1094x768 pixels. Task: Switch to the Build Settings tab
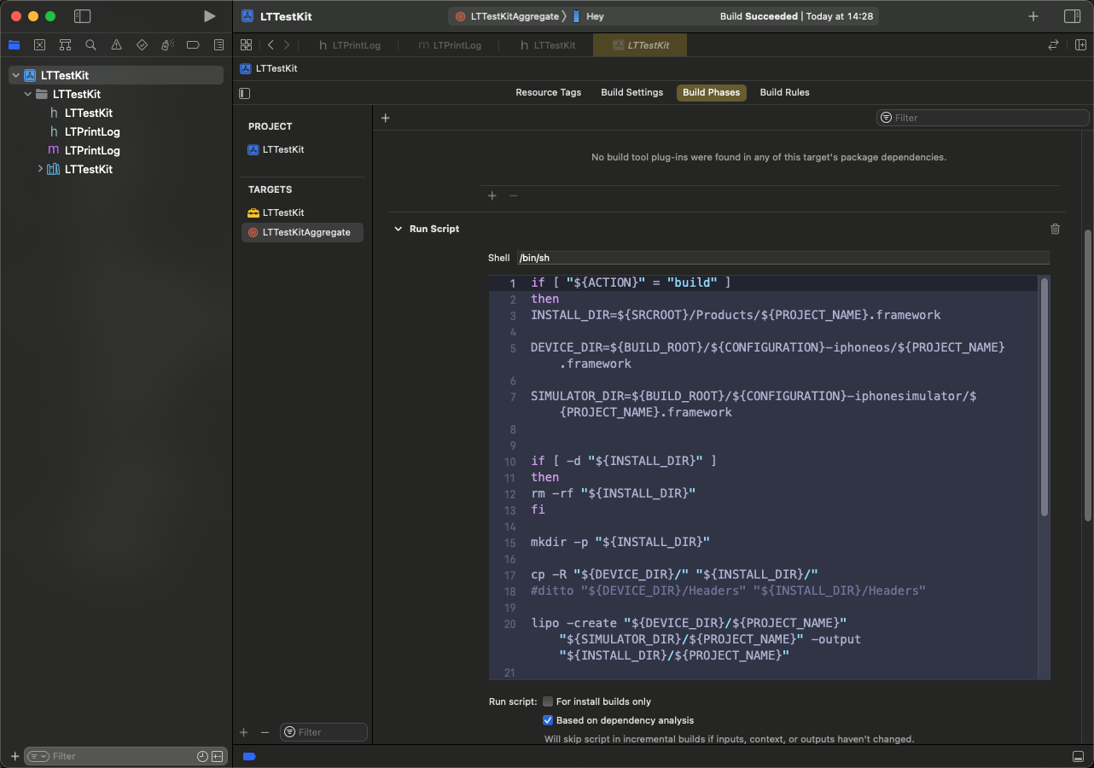pyautogui.click(x=631, y=92)
